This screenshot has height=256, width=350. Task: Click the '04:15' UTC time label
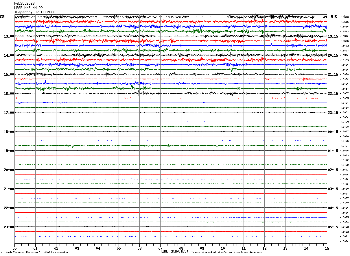point(333,208)
